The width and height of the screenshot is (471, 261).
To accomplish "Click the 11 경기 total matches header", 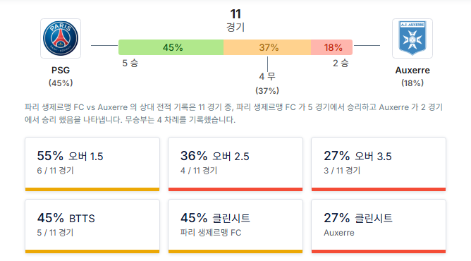I will click(x=235, y=20).
